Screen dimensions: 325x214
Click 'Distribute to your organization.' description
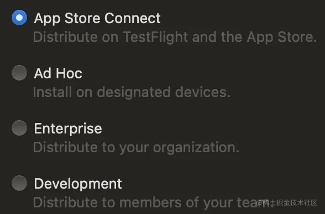pyautogui.click(x=136, y=148)
